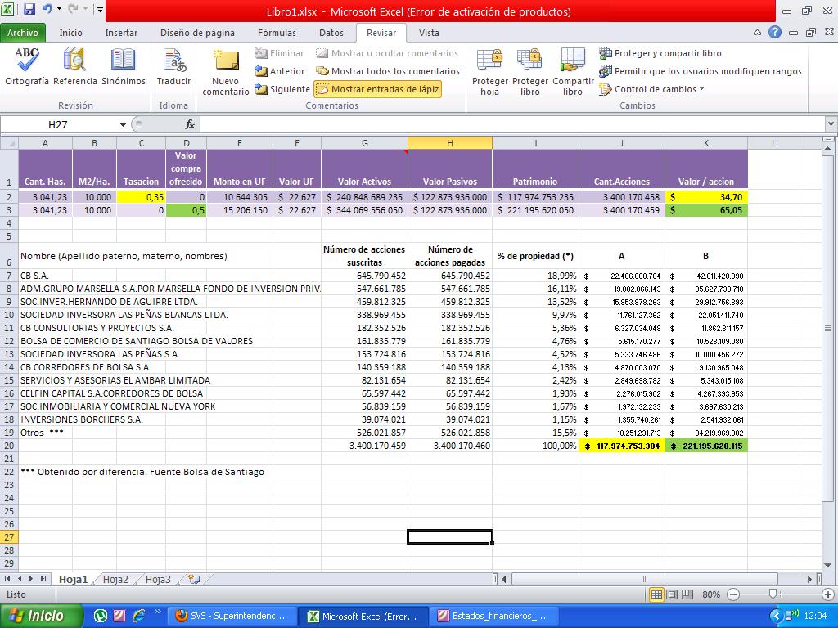Viewport: 838px width, 628px height.
Task: Click into the formula bar
Action: coord(512,124)
